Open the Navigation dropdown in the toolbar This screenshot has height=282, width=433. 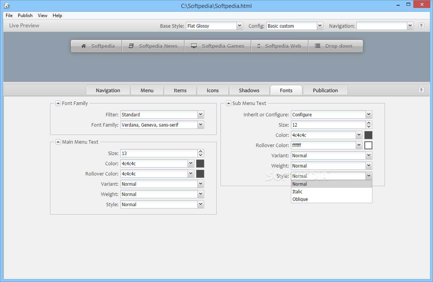click(410, 26)
